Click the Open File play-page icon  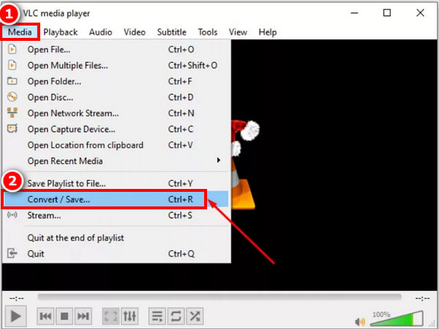coord(12,50)
